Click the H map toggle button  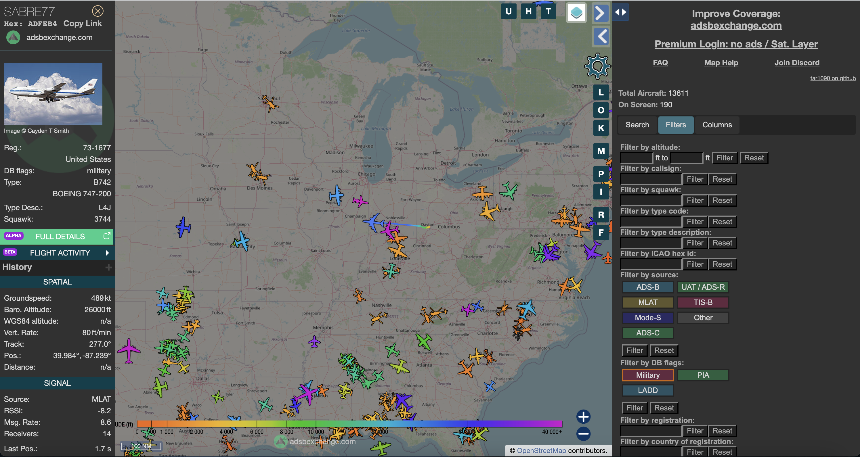point(528,11)
